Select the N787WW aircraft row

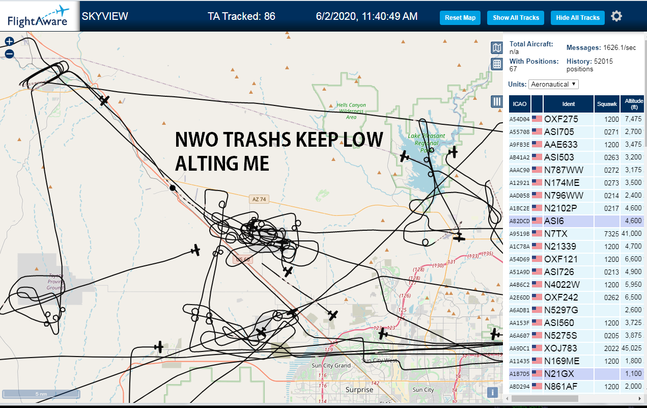pos(577,170)
